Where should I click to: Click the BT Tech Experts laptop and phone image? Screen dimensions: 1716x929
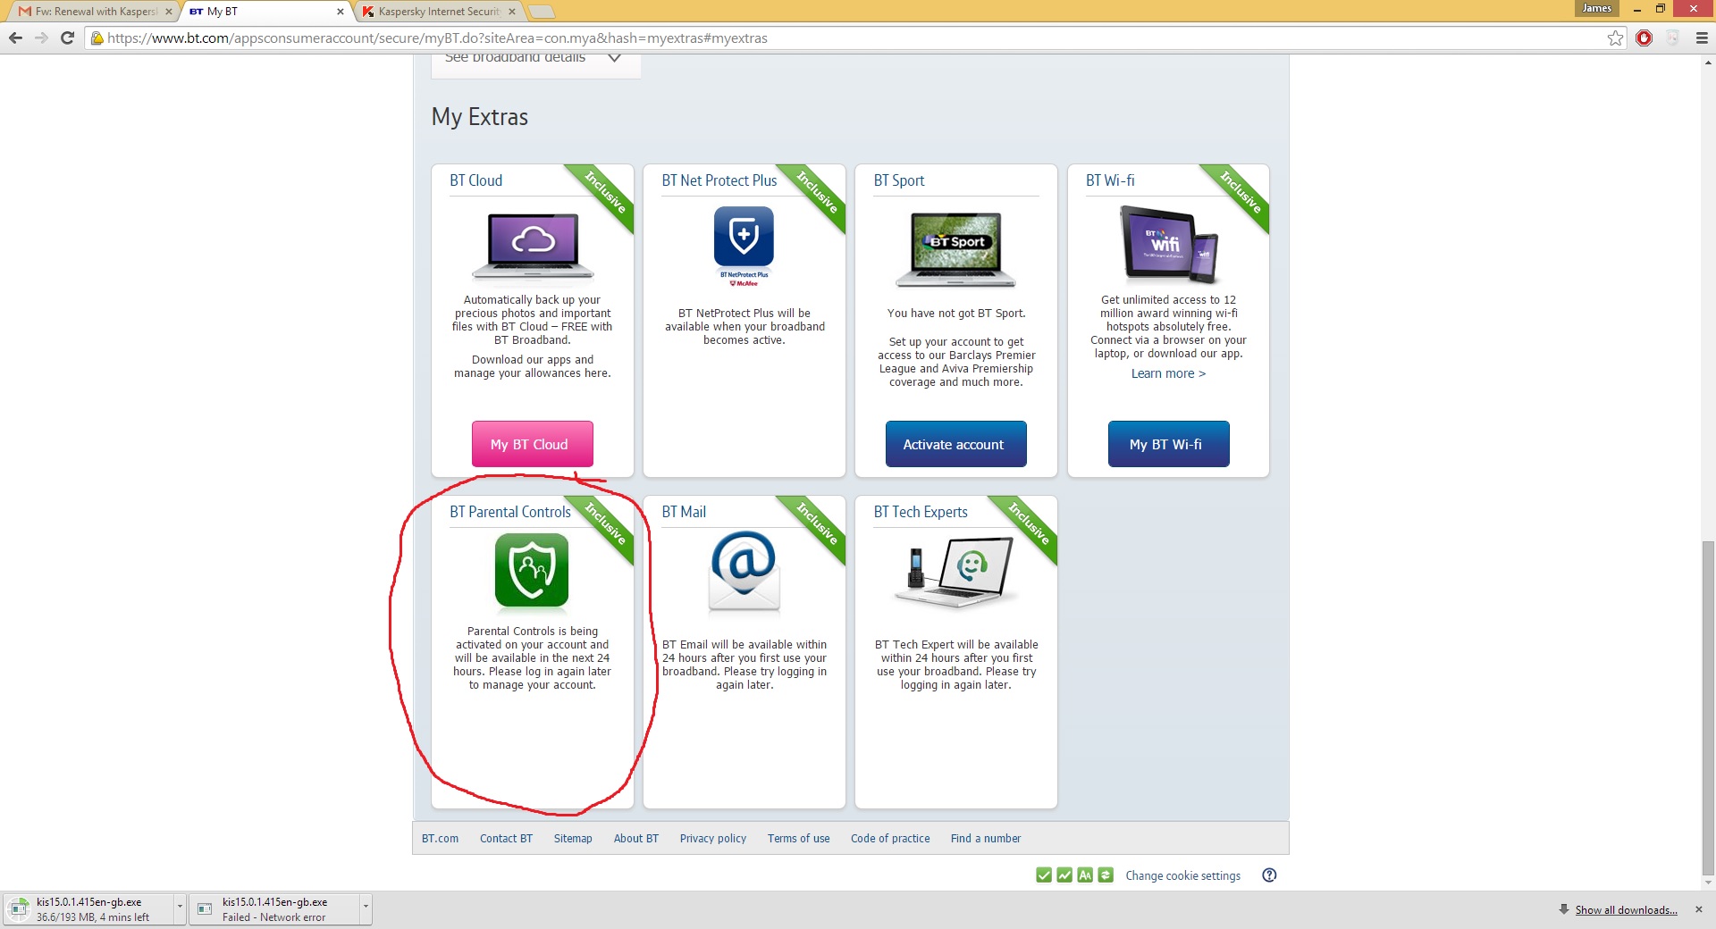click(x=955, y=572)
